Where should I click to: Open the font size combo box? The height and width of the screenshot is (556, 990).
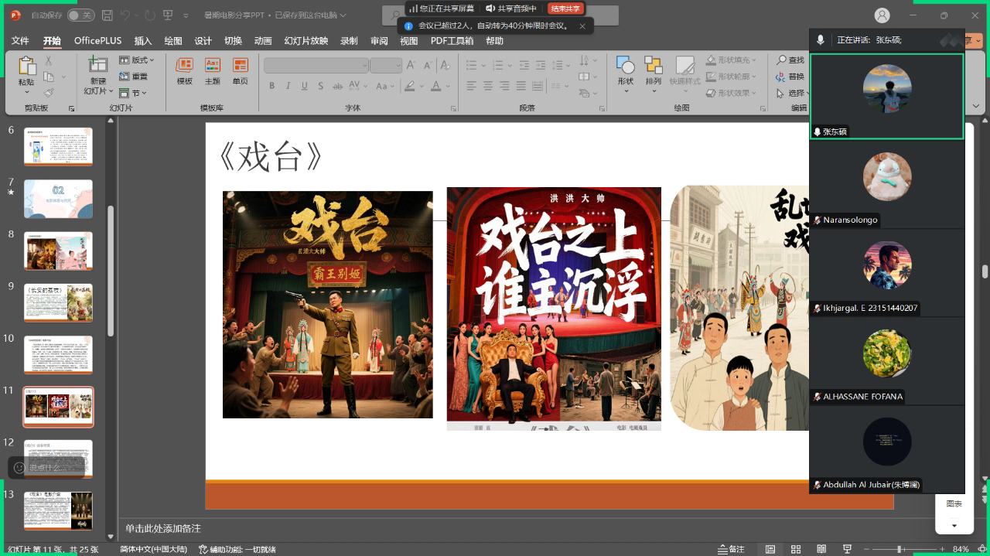[385, 66]
